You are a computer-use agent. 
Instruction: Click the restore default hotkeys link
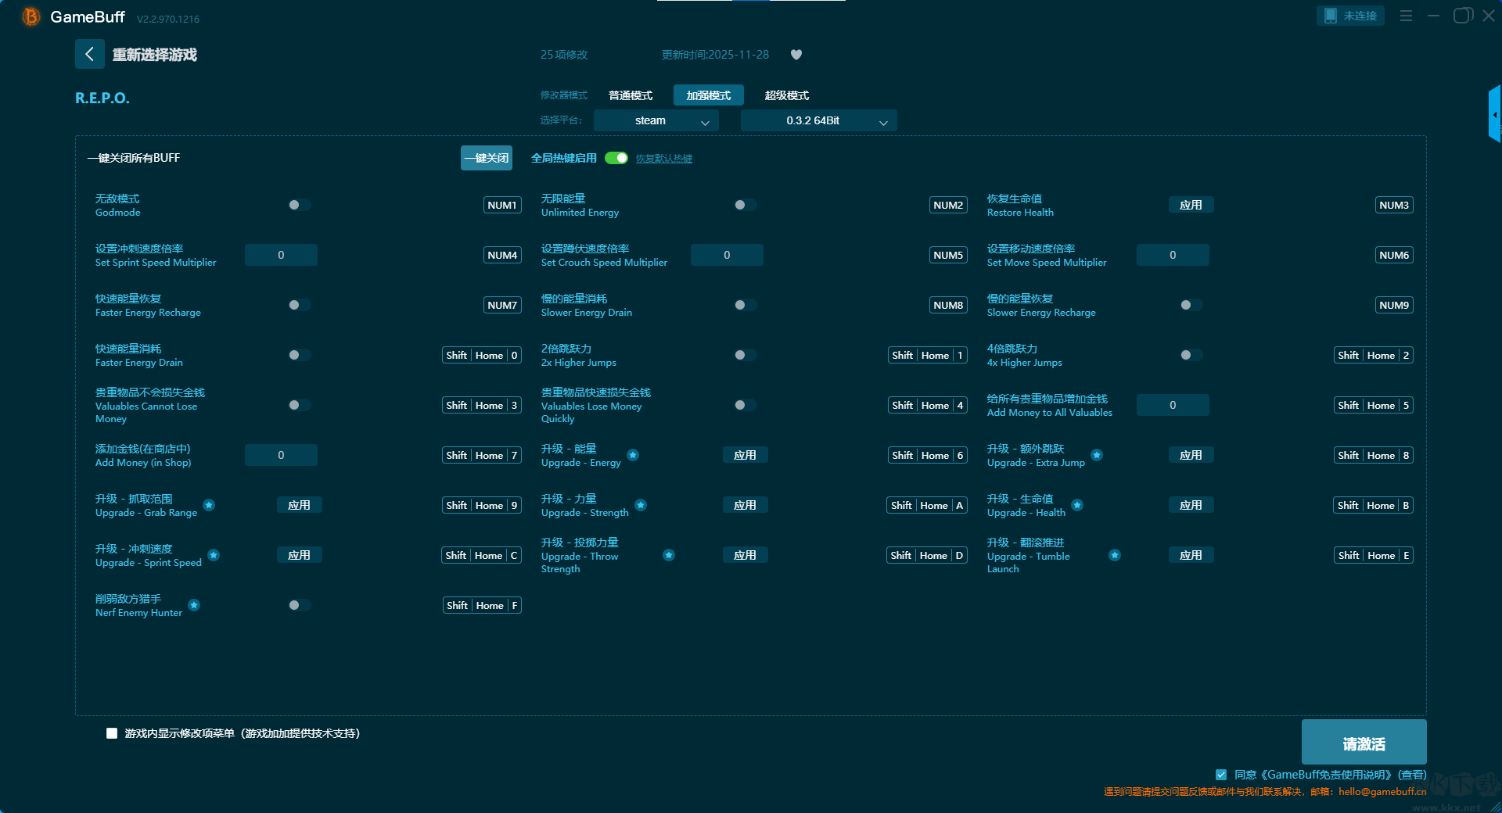(663, 159)
